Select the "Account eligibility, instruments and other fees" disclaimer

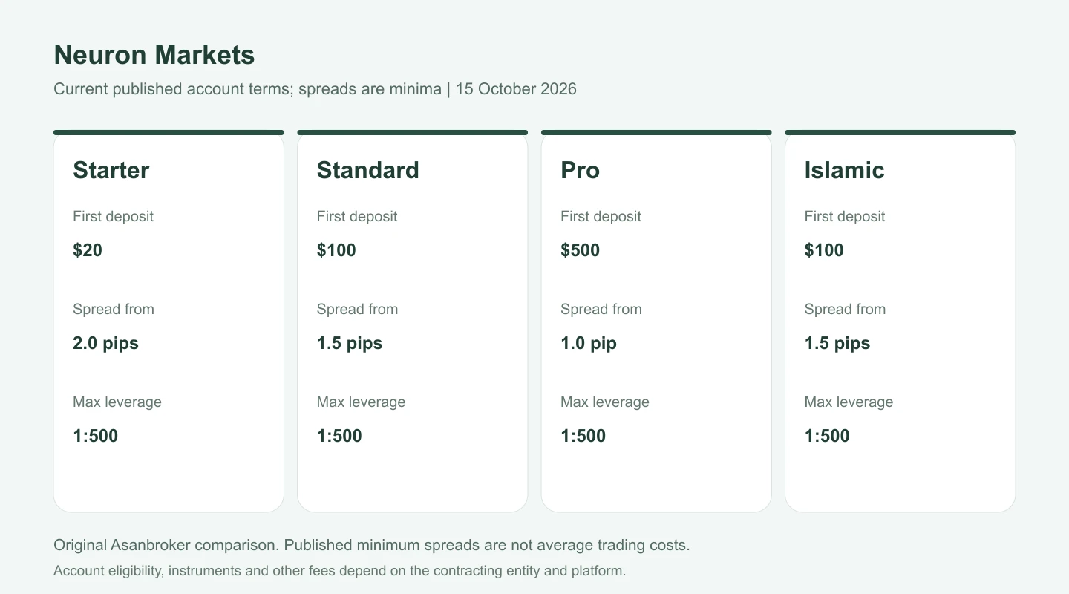[340, 571]
